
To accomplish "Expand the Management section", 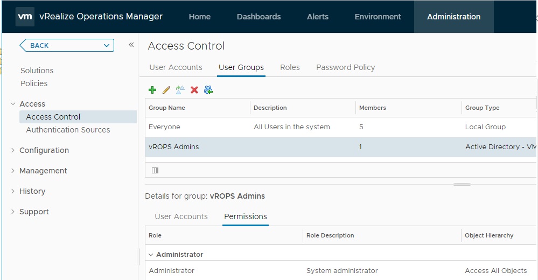I will [x=13, y=171].
